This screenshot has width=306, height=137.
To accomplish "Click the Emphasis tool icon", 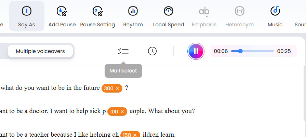I will point(204,11).
